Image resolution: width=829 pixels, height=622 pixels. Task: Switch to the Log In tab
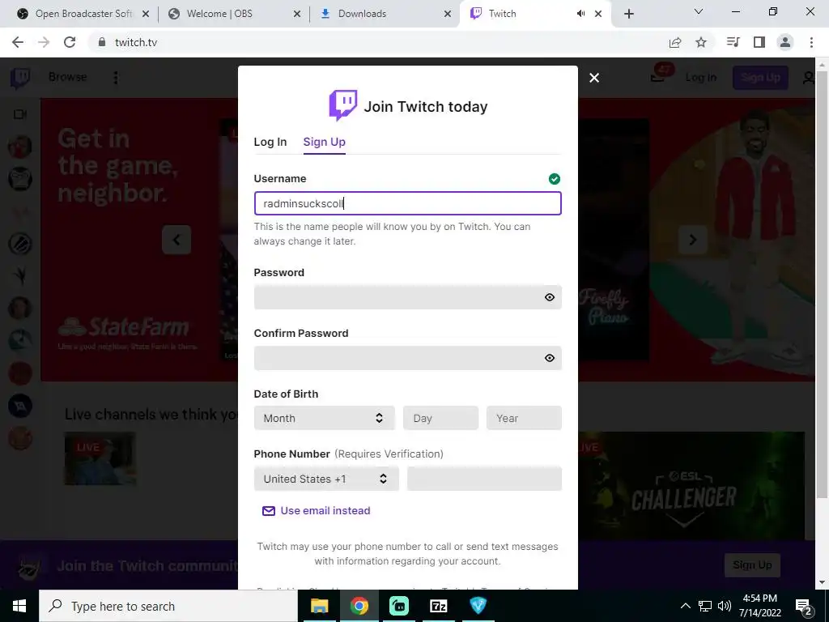(x=270, y=142)
